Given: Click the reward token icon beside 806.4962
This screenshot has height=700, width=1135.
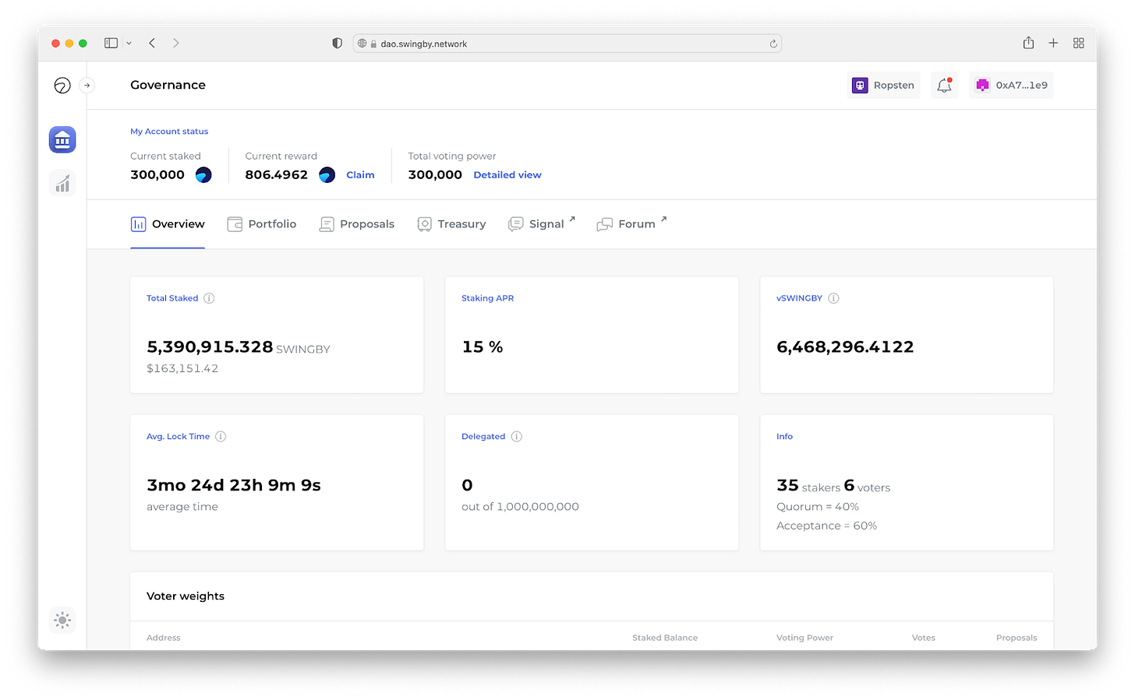Looking at the screenshot, I should click(327, 175).
